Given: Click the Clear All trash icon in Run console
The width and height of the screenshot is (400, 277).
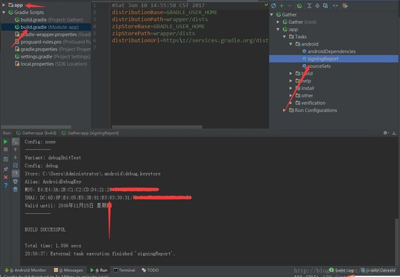Looking at the screenshot, I should pos(15,189).
